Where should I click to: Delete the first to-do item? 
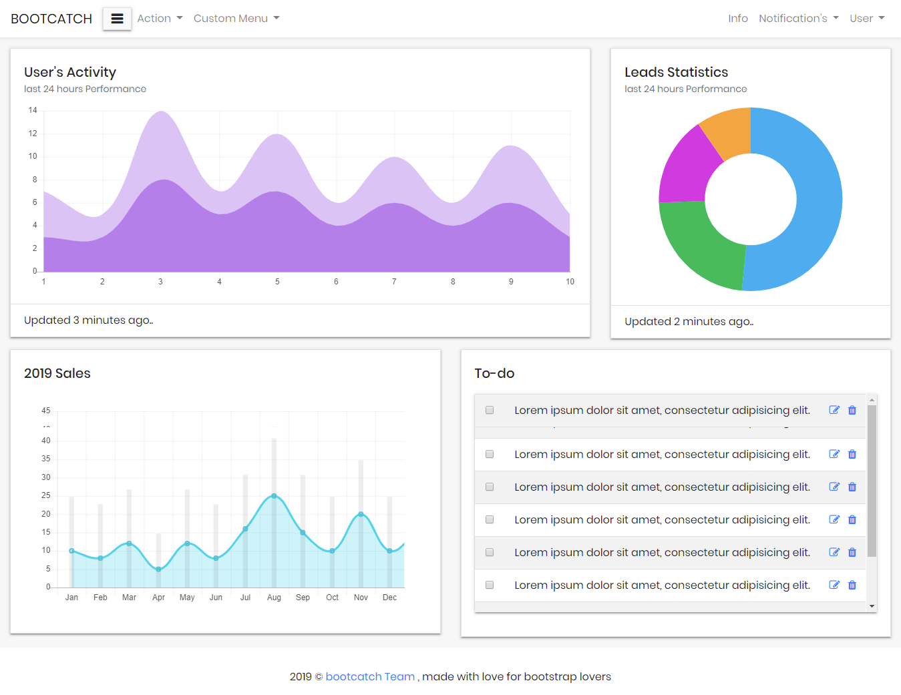[x=852, y=410]
